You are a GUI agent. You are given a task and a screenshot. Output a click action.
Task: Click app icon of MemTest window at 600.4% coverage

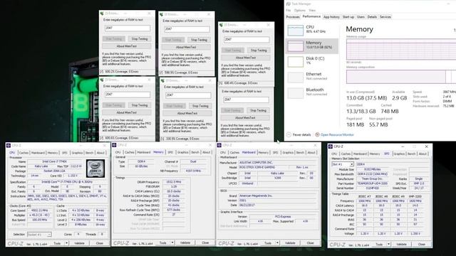pyautogui.click(x=221, y=25)
